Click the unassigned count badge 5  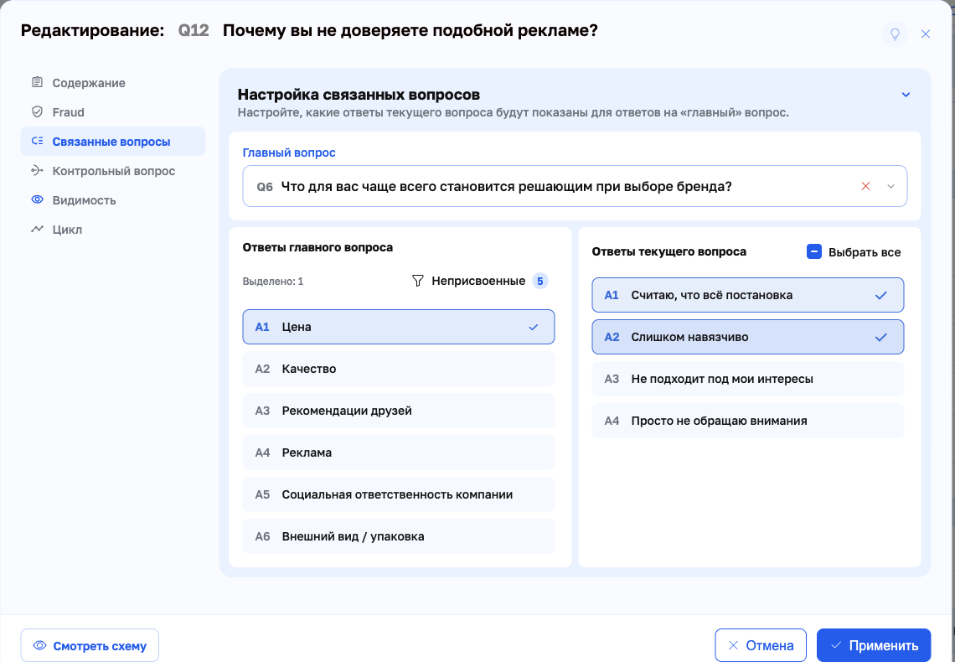pyautogui.click(x=539, y=281)
